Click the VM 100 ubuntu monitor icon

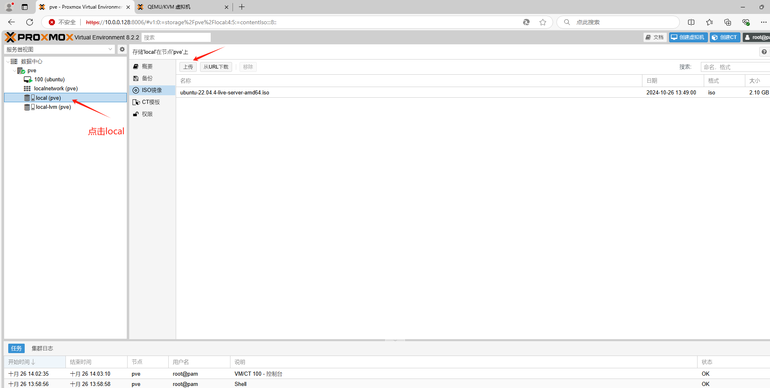click(x=28, y=80)
